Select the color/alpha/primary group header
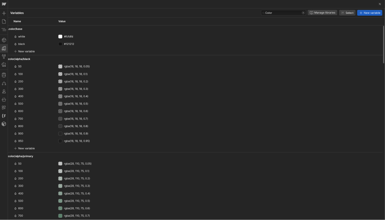The height and width of the screenshot is (220, 385). (20, 156)
